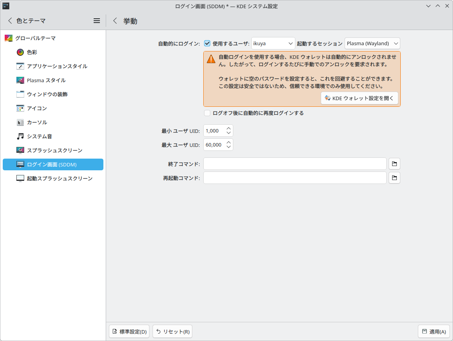Click KDE ウォレット設定を開く button
The width and height of the screenshot is (453, 341).
pos(359,98)
